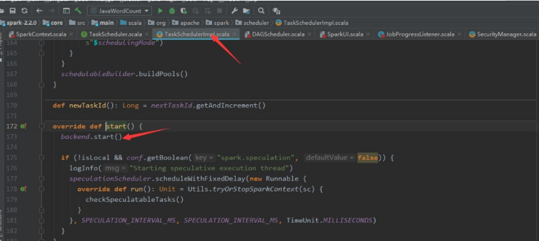Viewport: 539px width, 241px height.
Task: Navigate forward with the right arrow
Action: pos(51,11)
